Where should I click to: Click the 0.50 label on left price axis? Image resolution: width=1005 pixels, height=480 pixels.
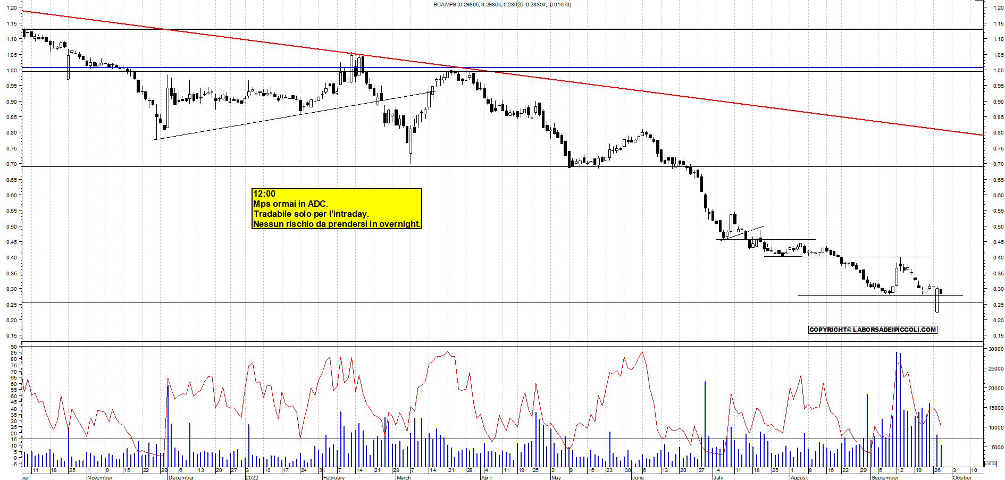coord(12,226)
